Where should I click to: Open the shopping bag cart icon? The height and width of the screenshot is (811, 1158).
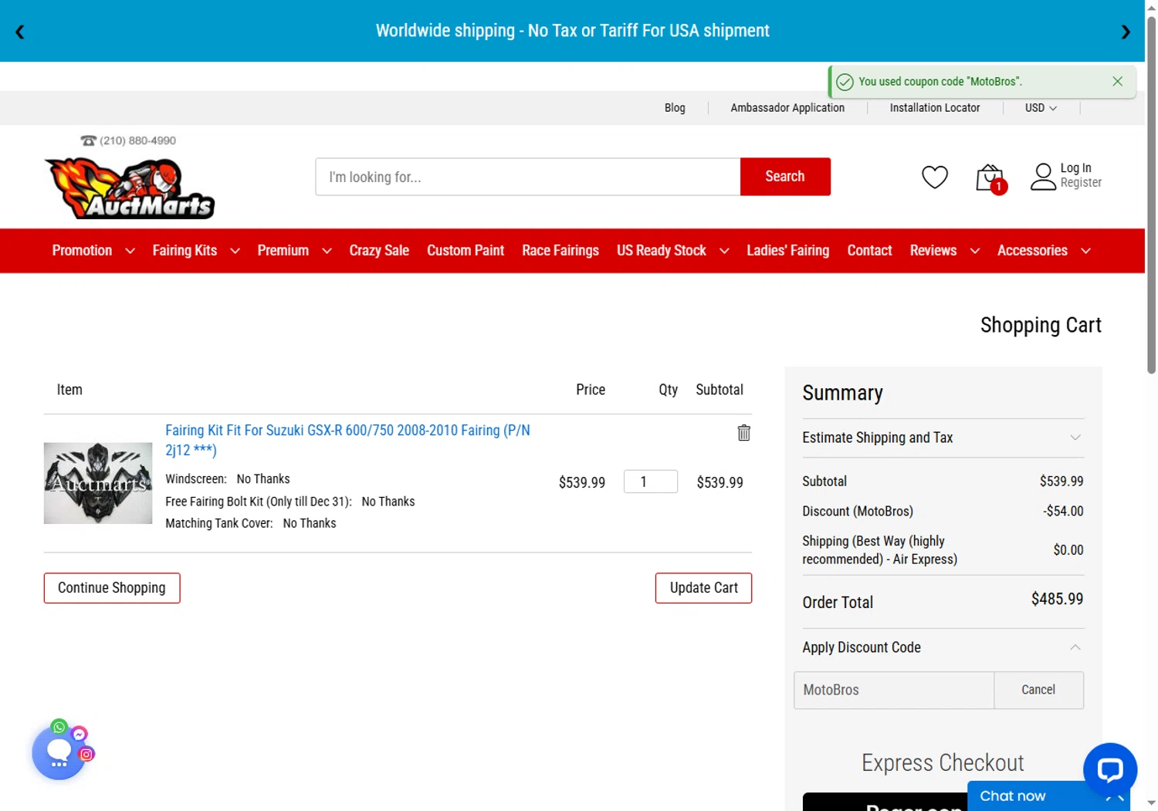click(x=990, y=178)
